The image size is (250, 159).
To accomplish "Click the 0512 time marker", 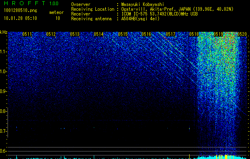I will coord(51,34).
